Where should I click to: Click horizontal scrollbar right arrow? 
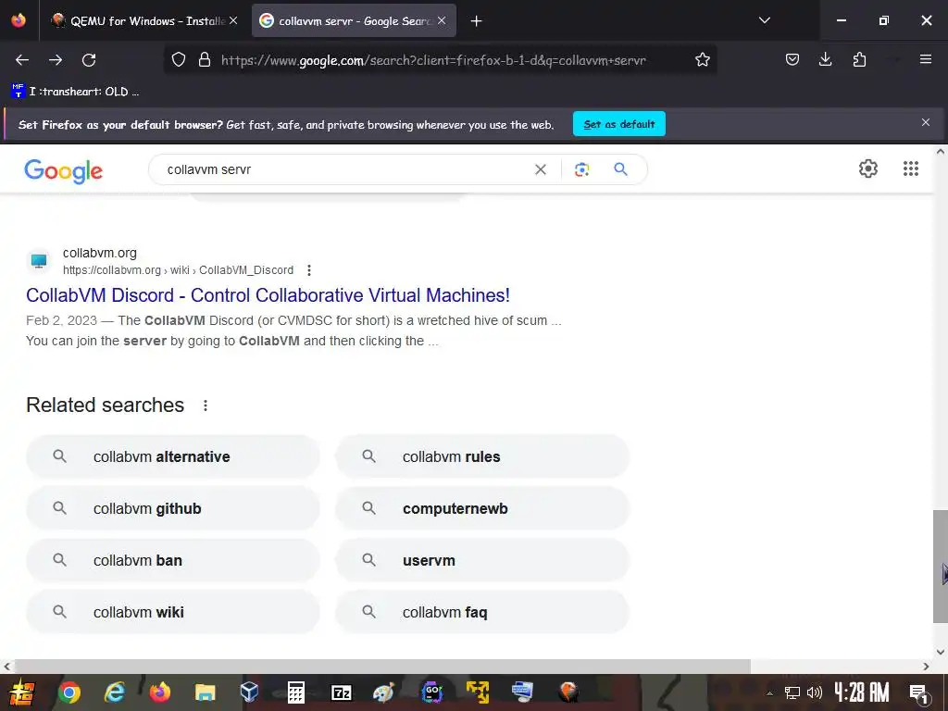tap(926, 667)
